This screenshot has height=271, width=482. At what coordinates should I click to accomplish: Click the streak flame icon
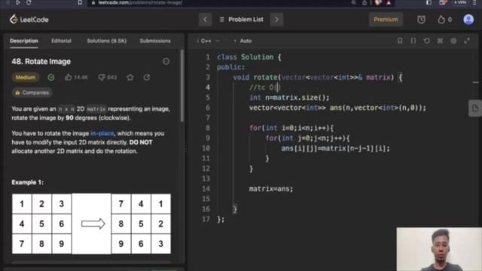[x=441, y=20]
